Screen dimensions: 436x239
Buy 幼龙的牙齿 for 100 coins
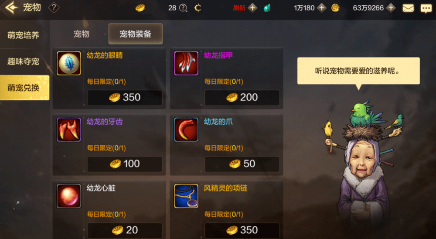pos(125,164)
